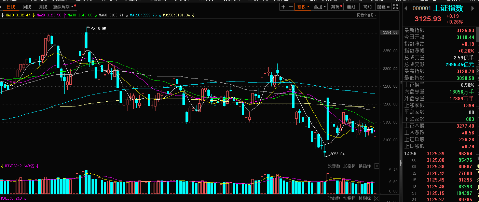
Task: Click 上证换手 value 0.58%
Action: [x=468, y=85]
